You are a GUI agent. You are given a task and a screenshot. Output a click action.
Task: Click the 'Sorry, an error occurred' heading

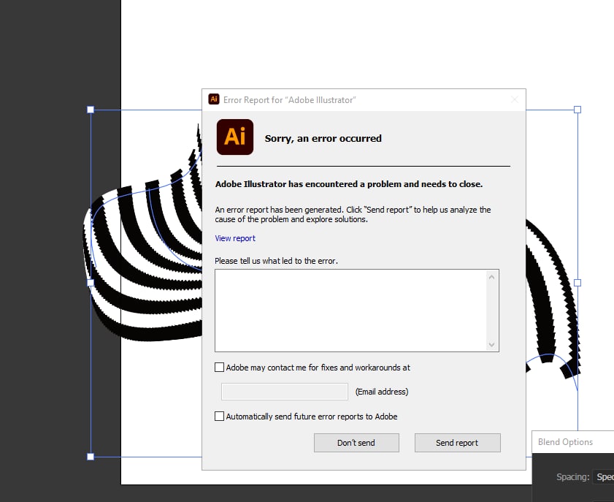323,138
